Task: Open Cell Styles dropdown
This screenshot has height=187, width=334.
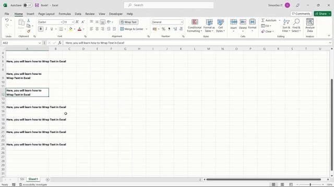Action: click(x=220, y=25)
